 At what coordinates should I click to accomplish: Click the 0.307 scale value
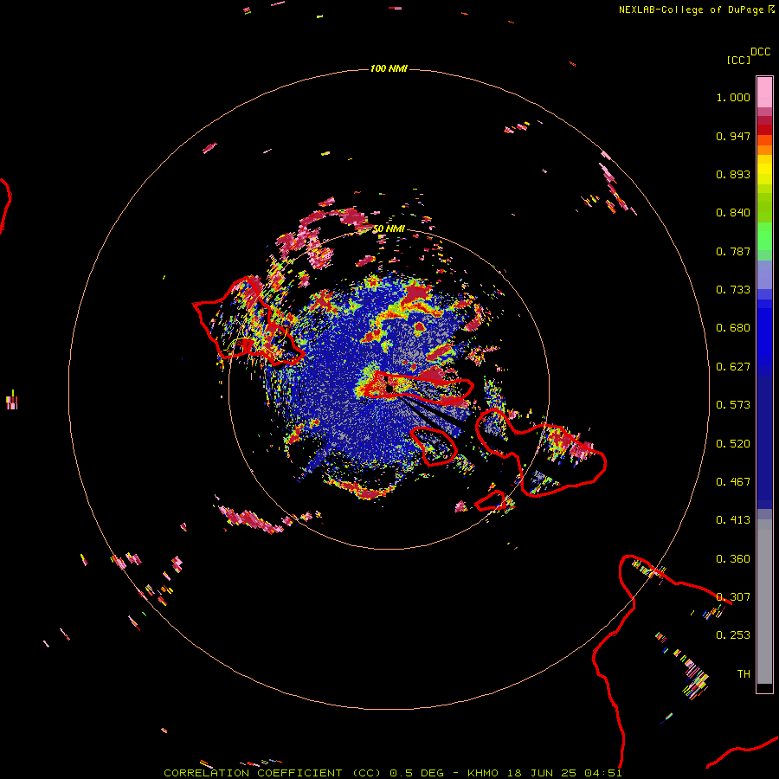(733, 597)
